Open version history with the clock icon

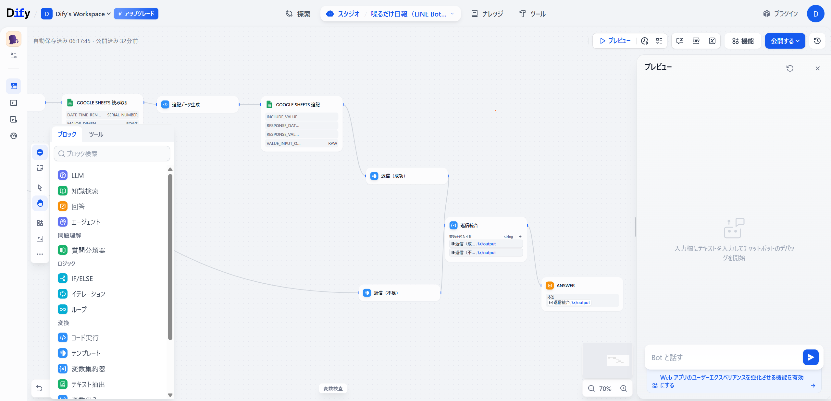pos(817,41)
